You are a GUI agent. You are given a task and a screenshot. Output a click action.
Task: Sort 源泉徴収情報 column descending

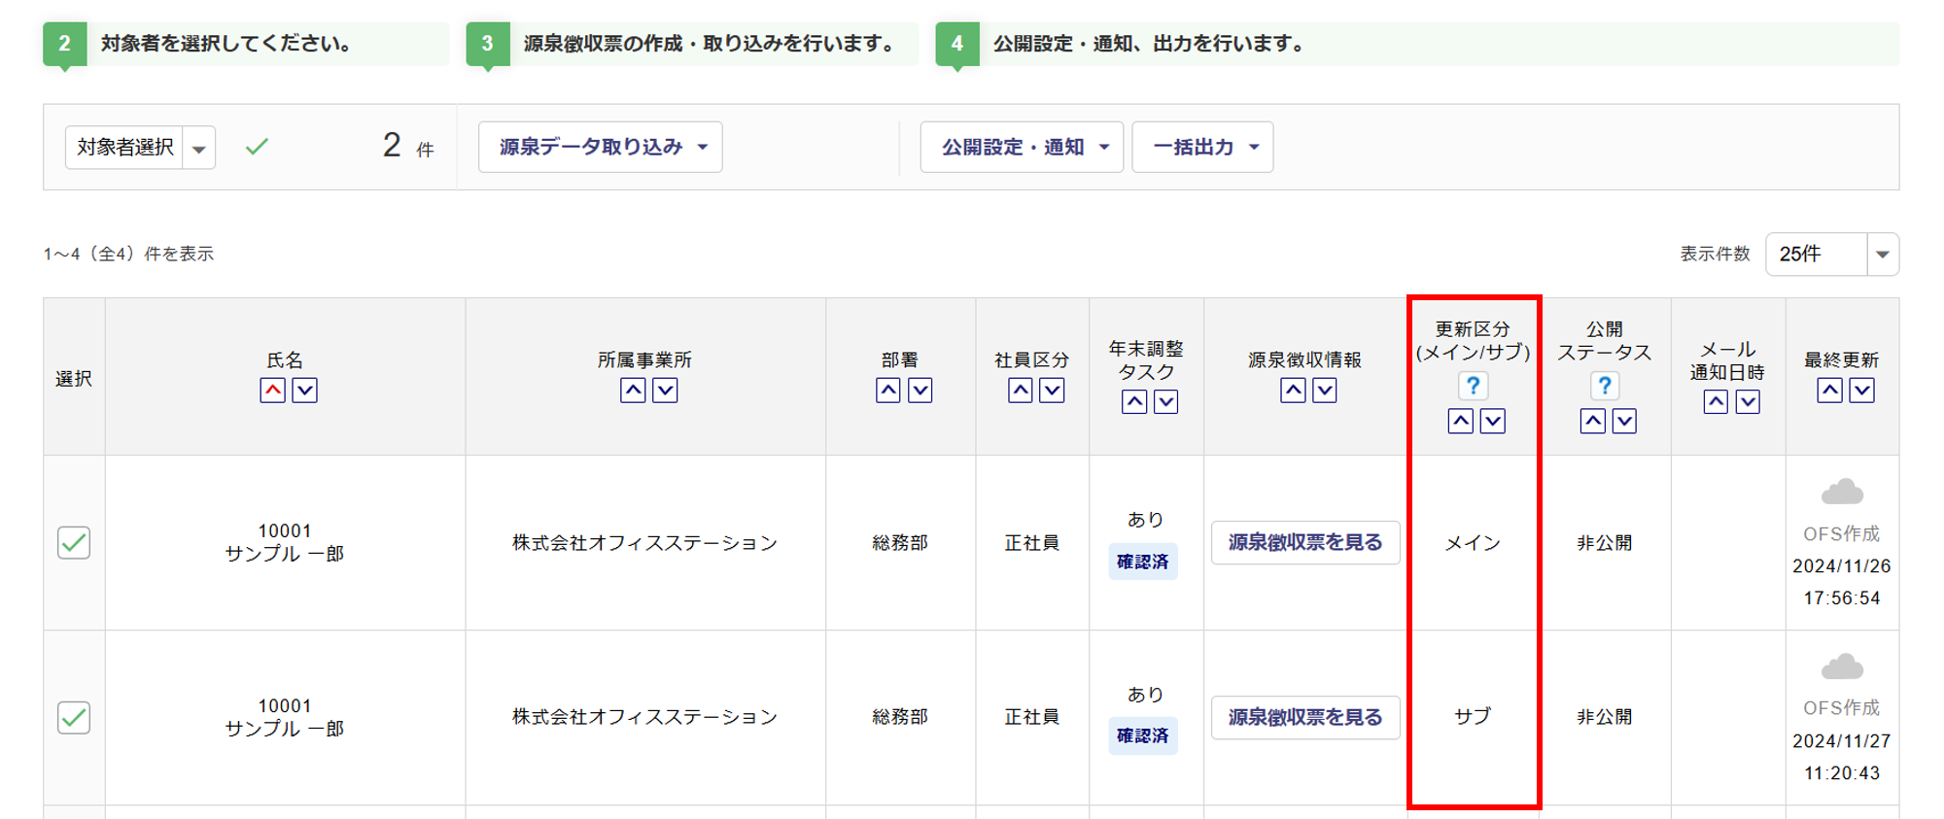(1325, 391)
